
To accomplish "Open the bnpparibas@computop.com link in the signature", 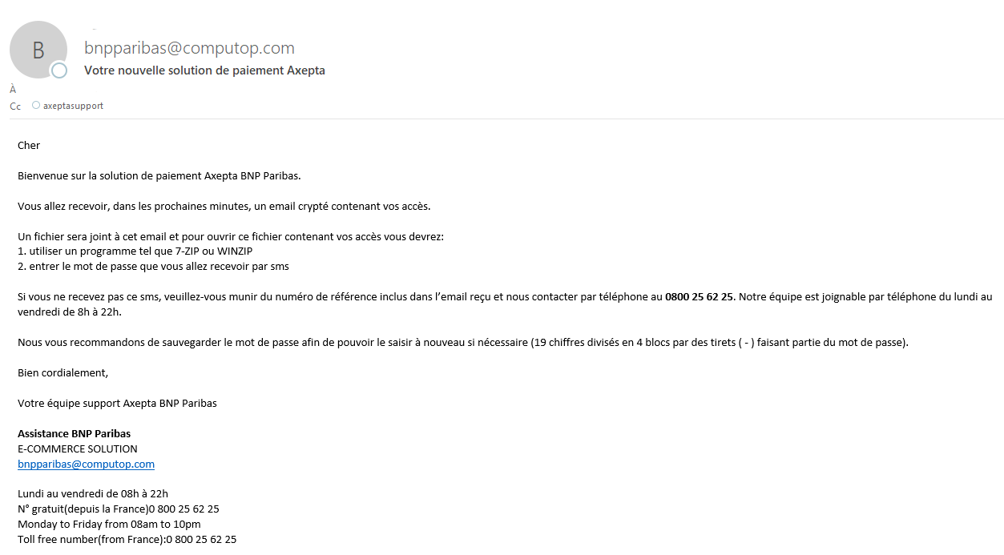I will pyautogui.click(x=86, y=465).
